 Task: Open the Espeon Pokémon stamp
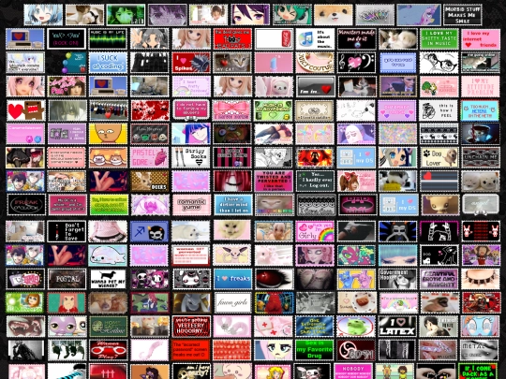[x=232, y=255]
